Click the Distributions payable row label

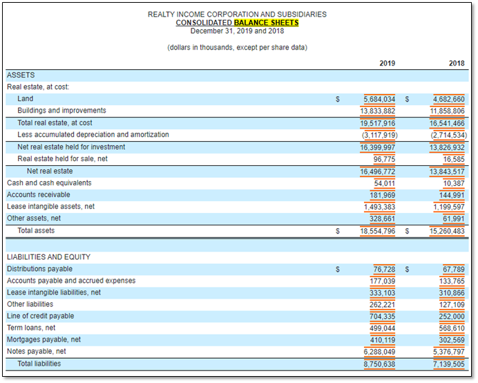[x=39, y=269]
